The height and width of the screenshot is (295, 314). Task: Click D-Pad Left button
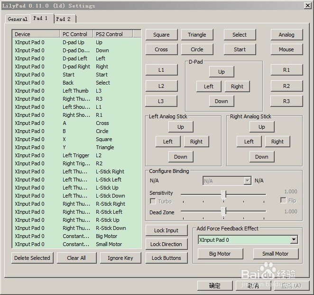click(209, 86)
